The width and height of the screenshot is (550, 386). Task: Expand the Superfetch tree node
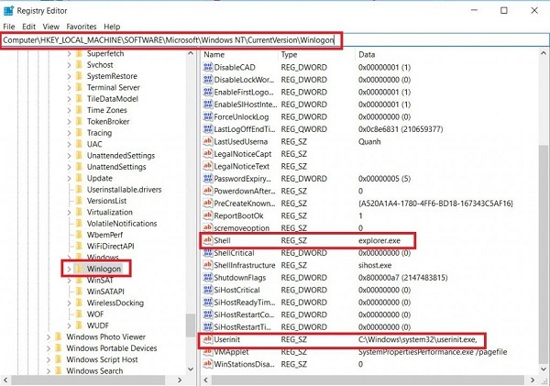[x=69, y=54]
